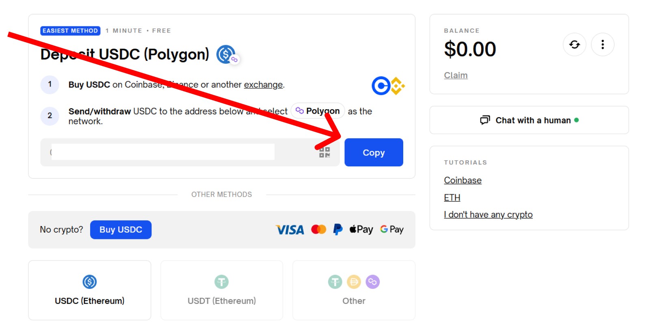This screenshot has height=323, width=668.
Task: Click the deposit address field
Action: click(190, 153)
